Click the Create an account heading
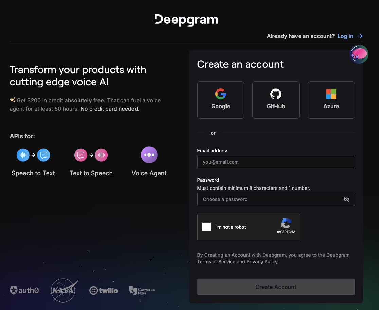Screen dimensions: 379x310 pos(240,64)
